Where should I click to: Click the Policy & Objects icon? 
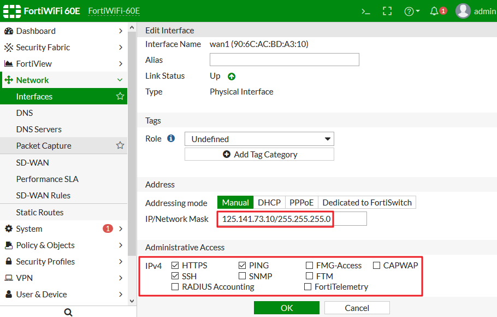tap(9, 245)
